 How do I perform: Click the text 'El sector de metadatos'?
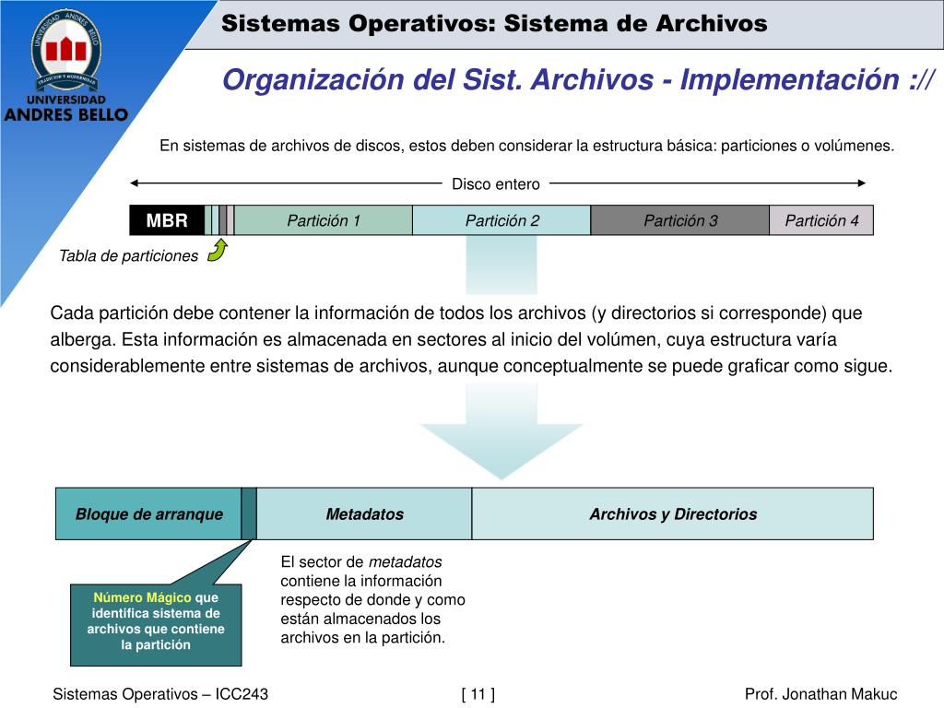pos(361,561)
